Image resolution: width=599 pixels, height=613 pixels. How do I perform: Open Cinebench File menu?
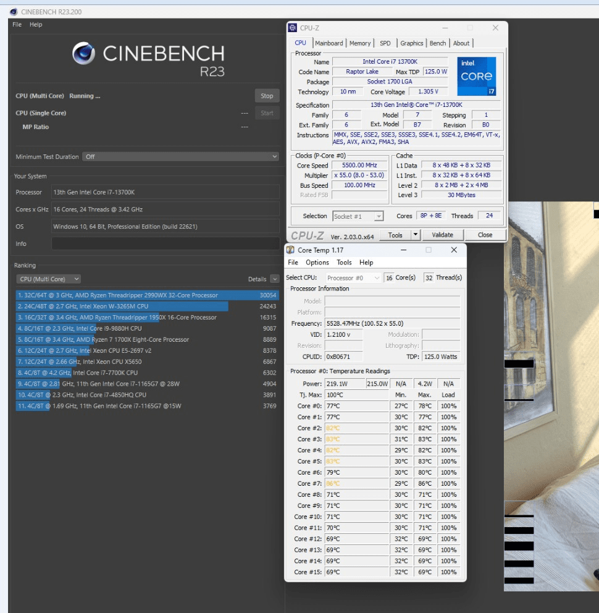tap(17, 24)
